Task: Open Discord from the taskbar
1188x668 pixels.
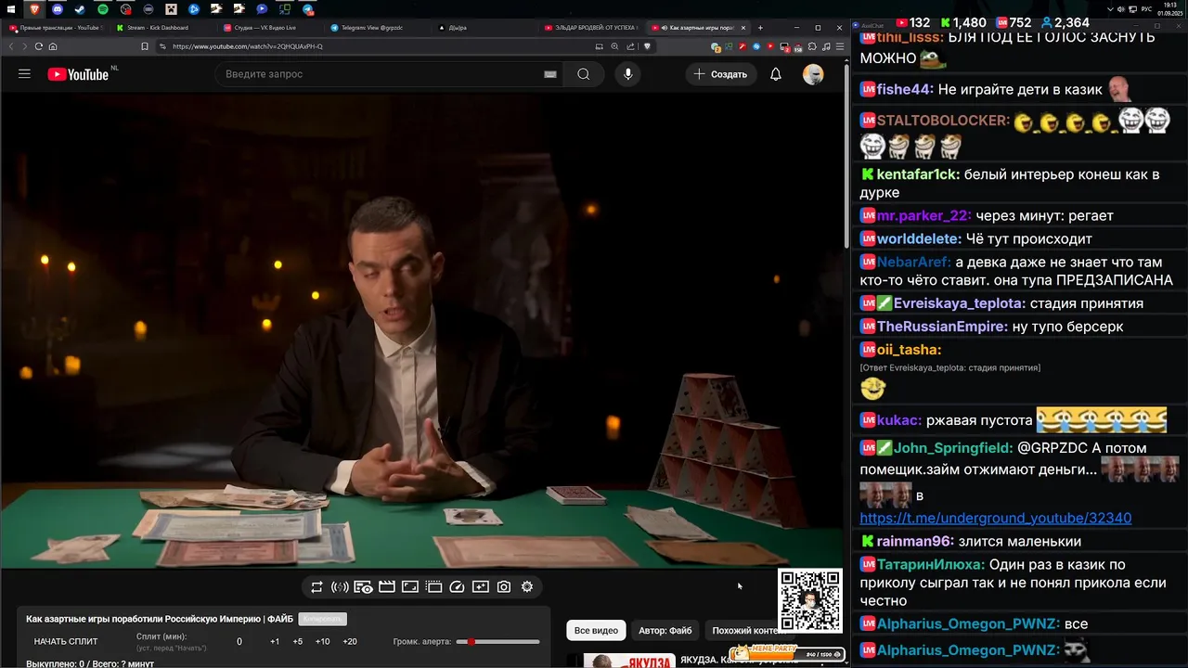Action: 58,9
